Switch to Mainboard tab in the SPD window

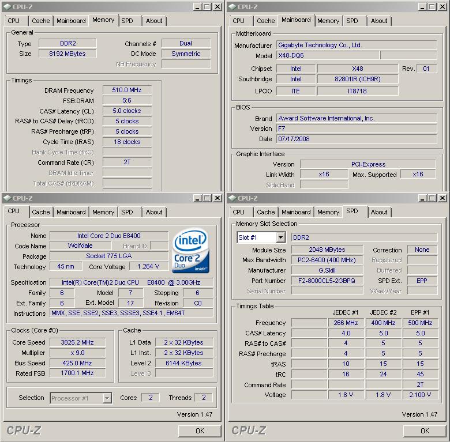pos(296,212)
